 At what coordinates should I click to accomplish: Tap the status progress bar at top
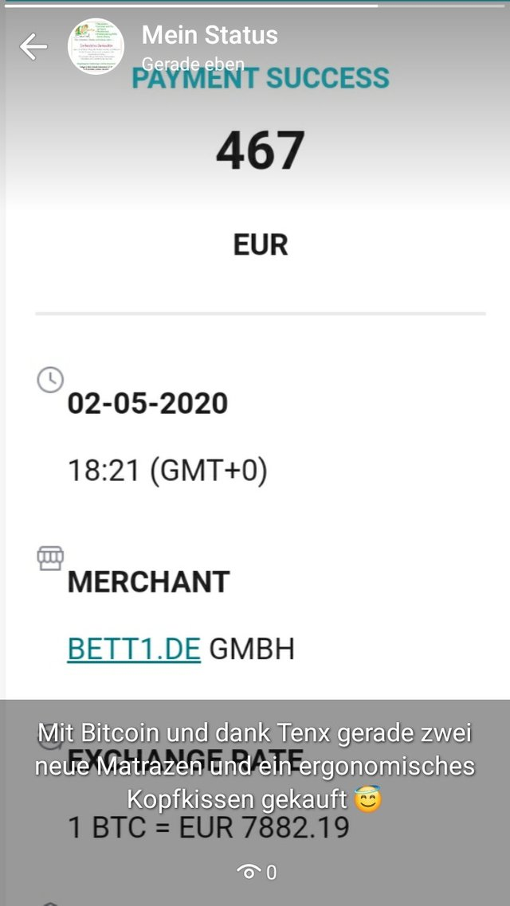pos(255,6)
